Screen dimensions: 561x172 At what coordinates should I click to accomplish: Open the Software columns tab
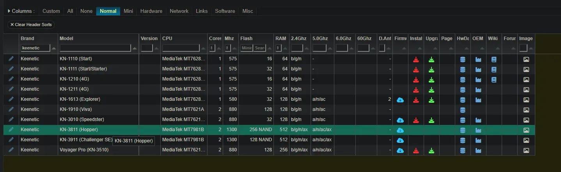(225, 11)
